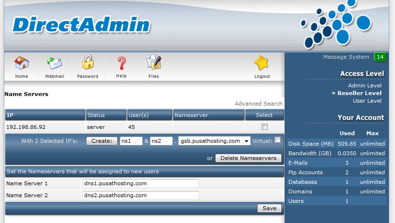This screenshot has width=395, height=223.
Task: Click the 'server' status cell
Action: (x=96, y=127)
